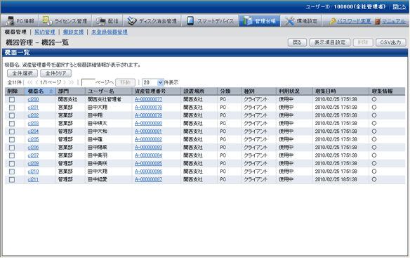This screenshot has height=258, width=410.
Task: Open the 環境設定 tools icon tab
Action: tap(289, 21)
